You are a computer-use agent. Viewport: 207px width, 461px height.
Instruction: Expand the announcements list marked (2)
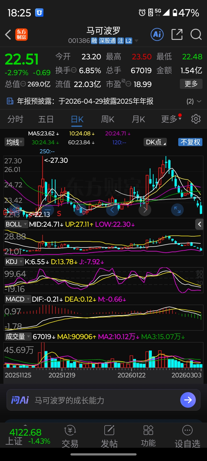194,101
